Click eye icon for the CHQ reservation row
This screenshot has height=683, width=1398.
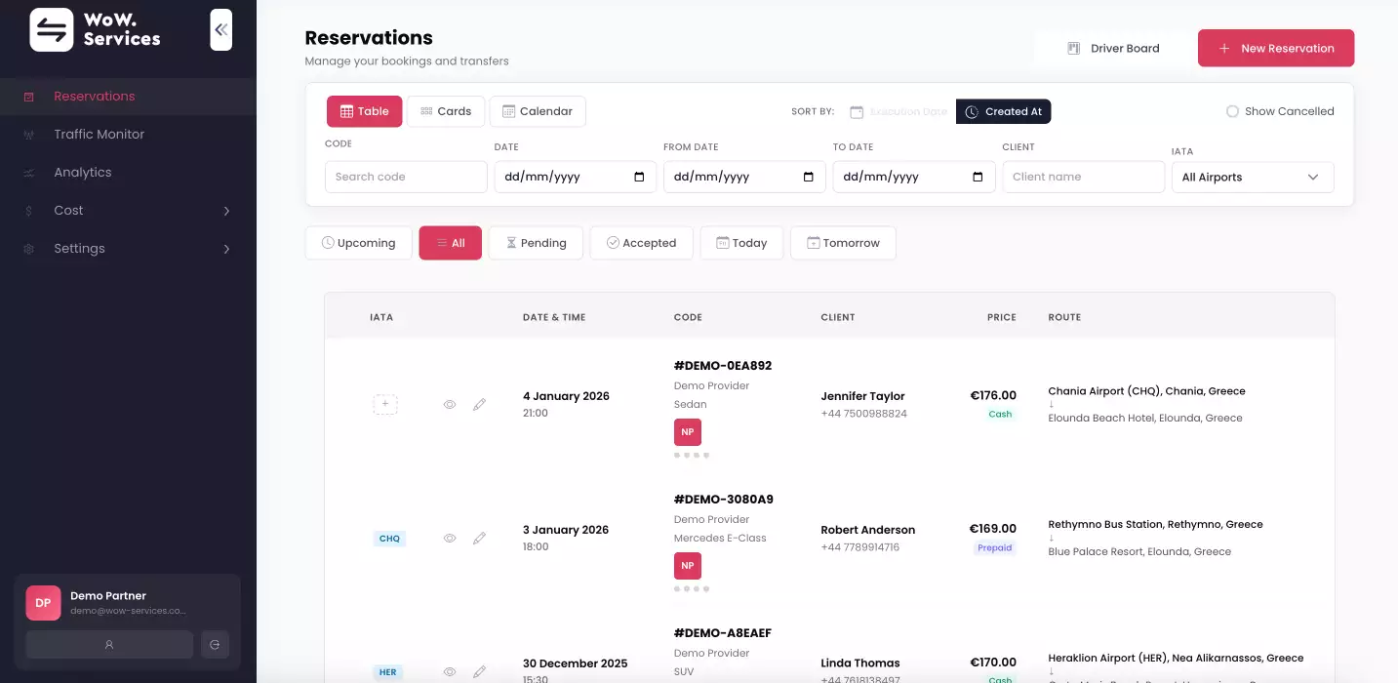450,538
